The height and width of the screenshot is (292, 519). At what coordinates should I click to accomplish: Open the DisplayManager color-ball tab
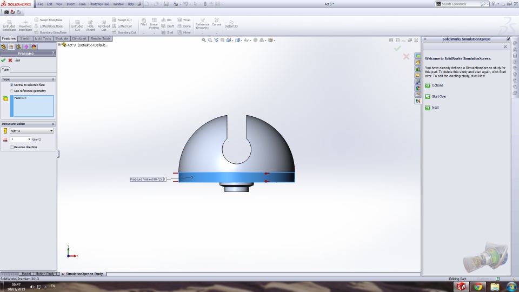(34, 47)
